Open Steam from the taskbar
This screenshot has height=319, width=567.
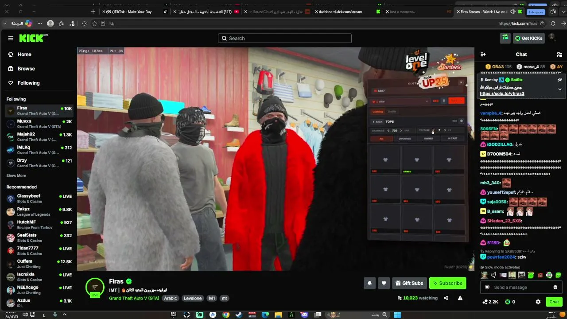coord(239,315)
